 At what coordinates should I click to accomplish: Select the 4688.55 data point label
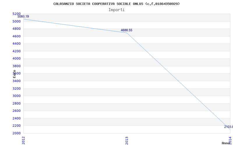[x=126, y=30]
